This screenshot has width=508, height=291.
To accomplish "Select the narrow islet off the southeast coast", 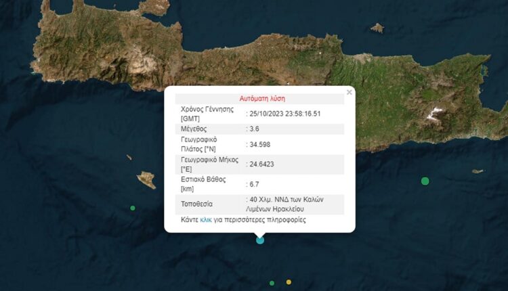I will 478,171.
